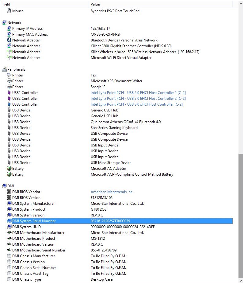
Task: Select the DMI Chassis Asset Tag row
Action: click(x=120, y=274)
